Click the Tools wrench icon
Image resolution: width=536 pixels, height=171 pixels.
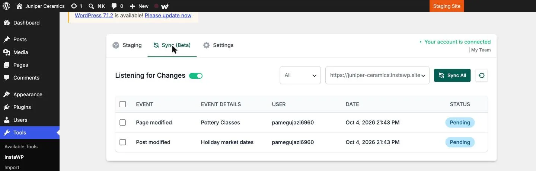pyautogui.click(x=7, y=133)
